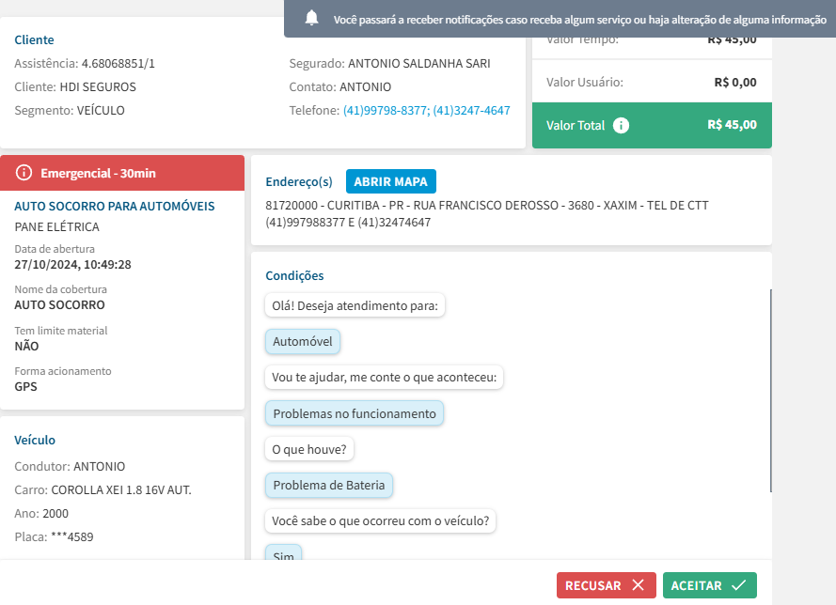Click Contato value ANTONIO
The height and width of the screenshot is (605, 836).
pos(365,86)
